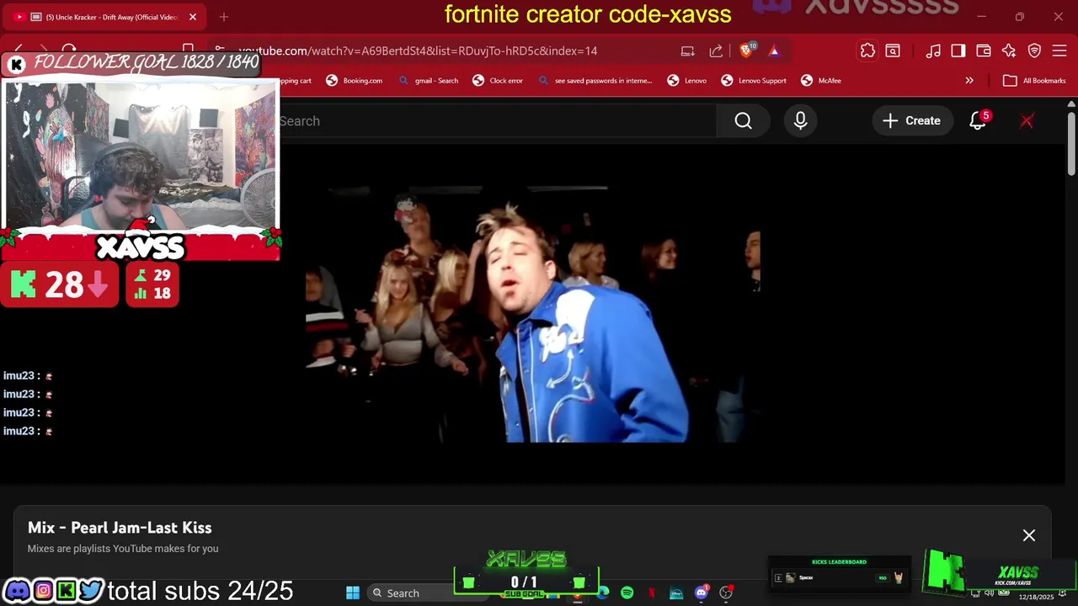Open the Windows Start menu
Image resolution: width=1078 pixels, height=606 pixels.
(x=353, y=593)
